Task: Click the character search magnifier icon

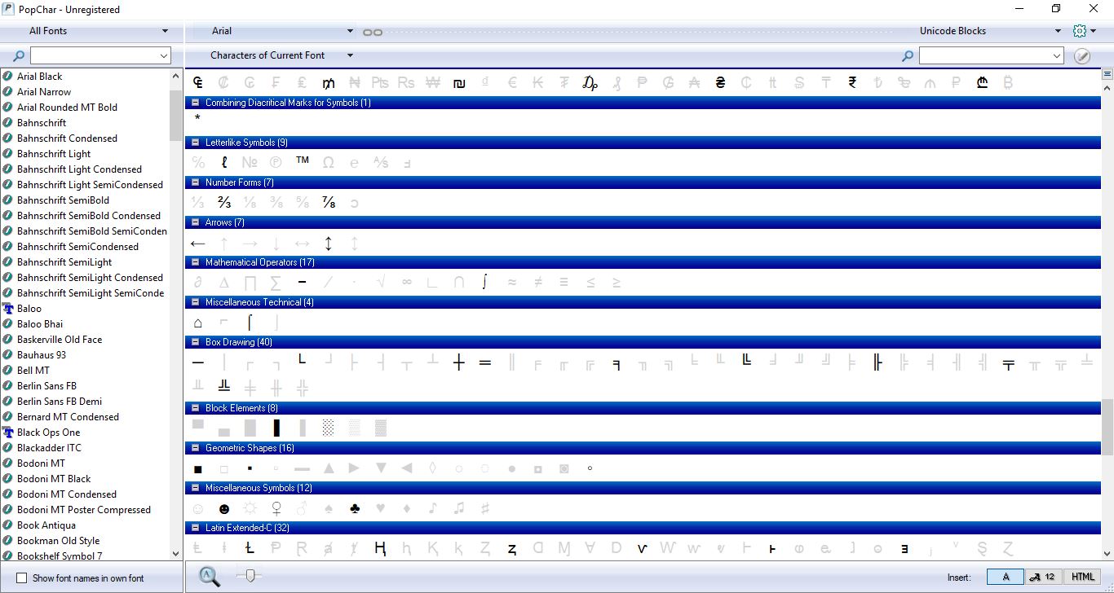Action: [x=907, y=56]
